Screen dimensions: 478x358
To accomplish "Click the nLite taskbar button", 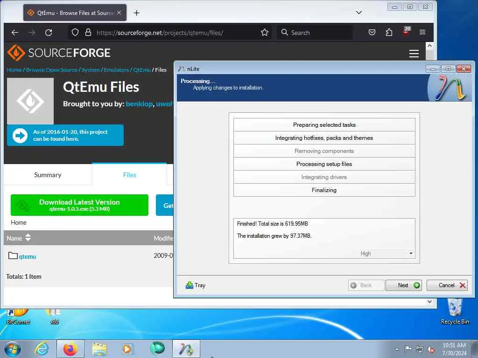I will [186, 349].
